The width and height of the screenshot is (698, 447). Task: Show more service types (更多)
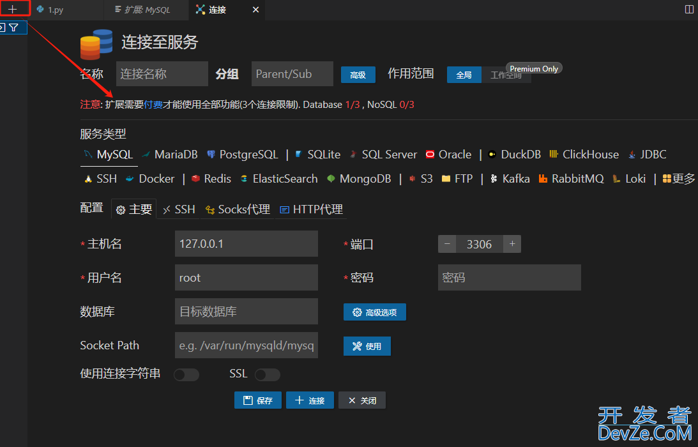pyautogui.click(x=678, y=179)
